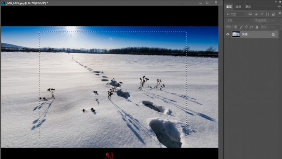Select the 背景 layer name

(245, 35)
